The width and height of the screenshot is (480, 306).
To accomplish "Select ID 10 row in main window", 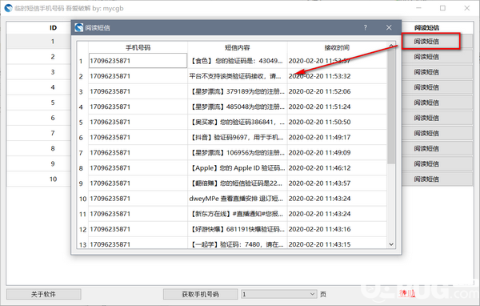I will 39,179.
